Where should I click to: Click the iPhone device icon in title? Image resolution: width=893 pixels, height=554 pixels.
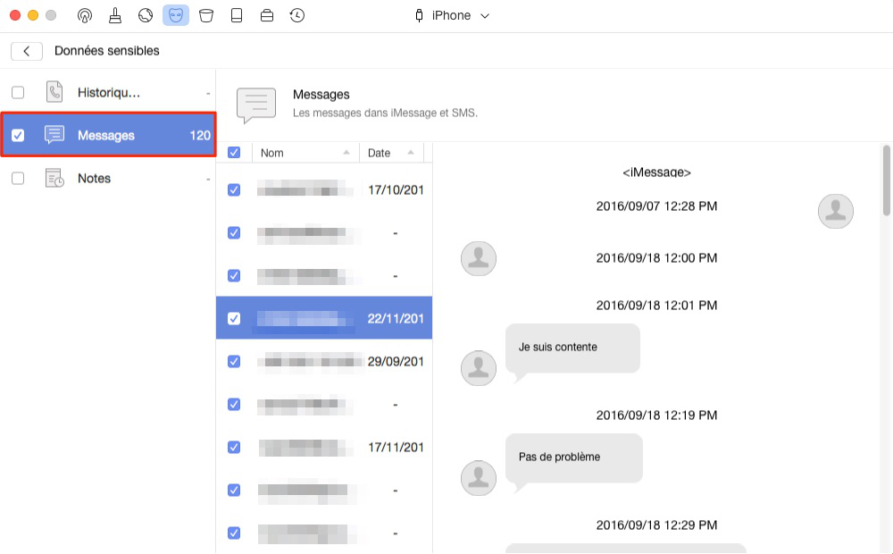[x=419, y=15]
